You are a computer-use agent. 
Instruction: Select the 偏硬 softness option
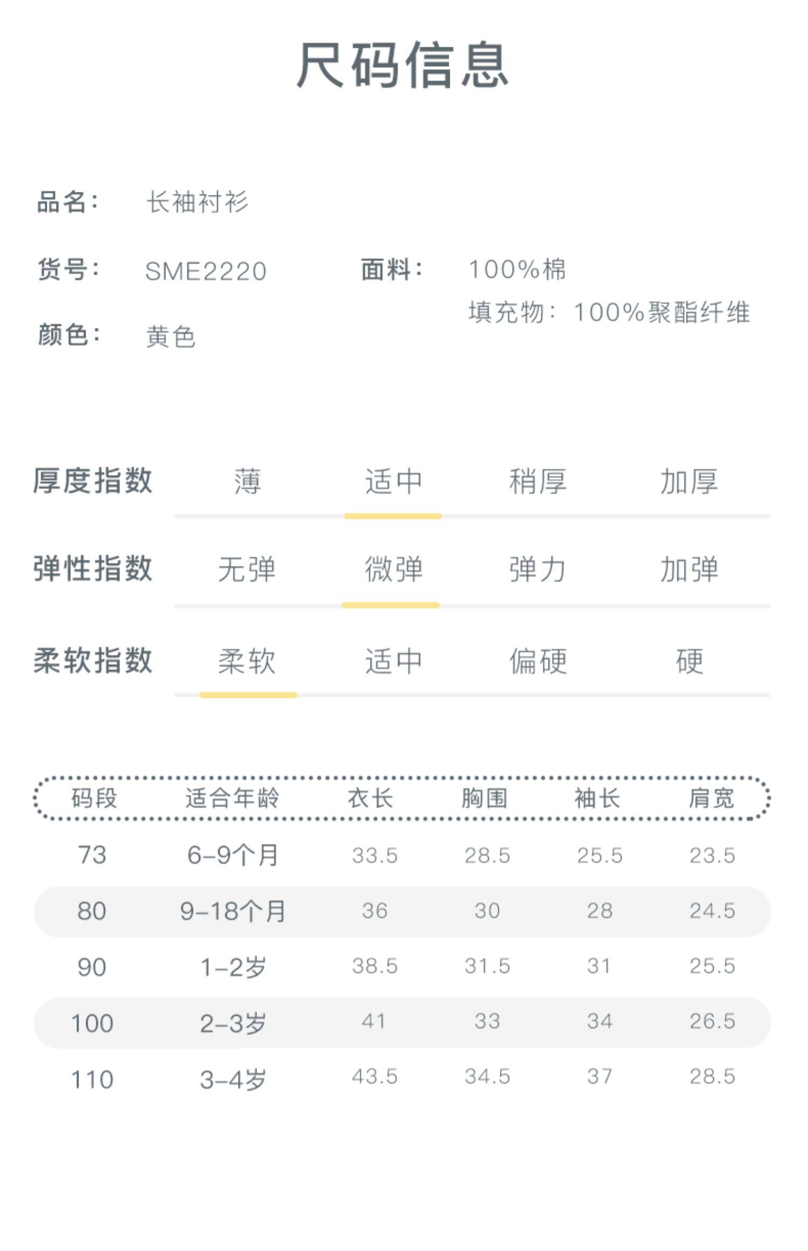click(538, 661)
